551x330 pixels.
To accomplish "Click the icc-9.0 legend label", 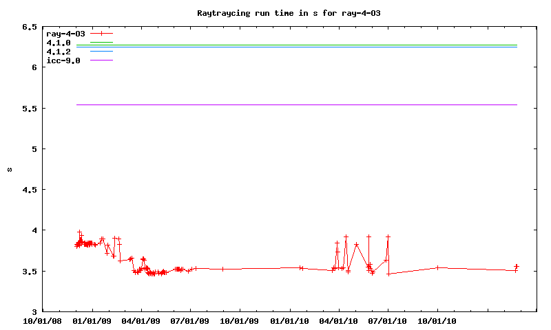I will tap(63, 60).
